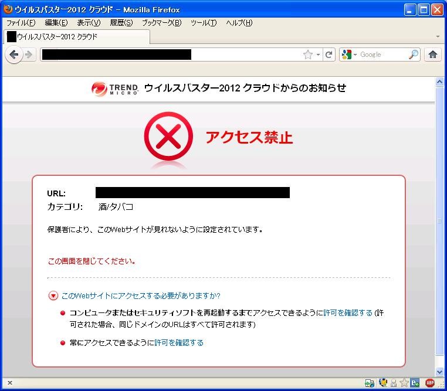Viewport: 447px width, 391px height.
Task: Go back with the back arrow button
Action: 14,55
